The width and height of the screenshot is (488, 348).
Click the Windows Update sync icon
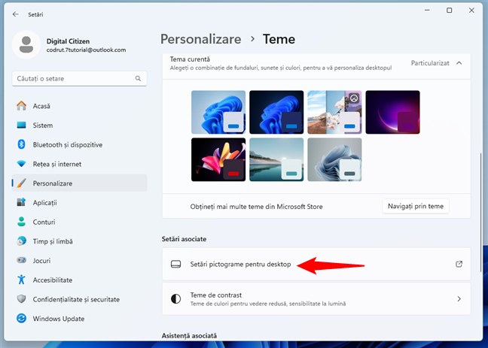[21, 318]
